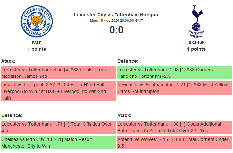Viewport: 233px width, 153px height.
Task: Select the Chelsea vs Man City bet row
Action: click(58, 143)
